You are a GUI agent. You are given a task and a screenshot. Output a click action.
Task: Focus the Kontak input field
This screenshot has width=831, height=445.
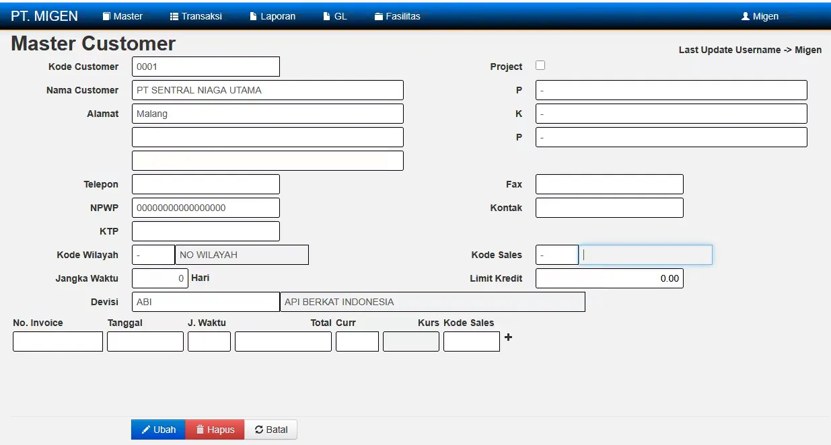tap(610, 208)
